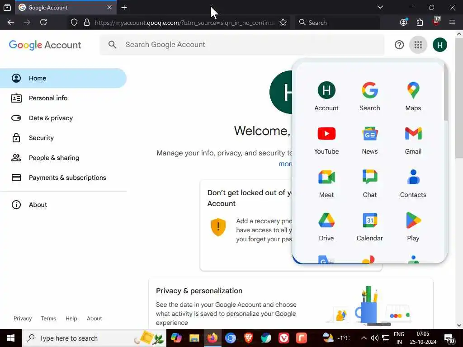This screenshot has width=463, height=347.
Task: Open Windows Start menu
Action: [11, 338]
